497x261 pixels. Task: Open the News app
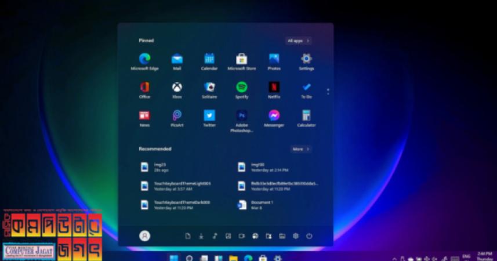pyautogui.click(x=144, y=118)
